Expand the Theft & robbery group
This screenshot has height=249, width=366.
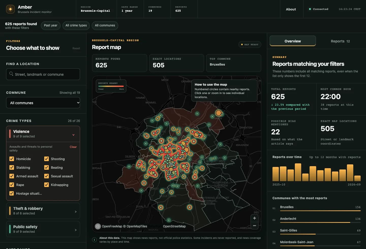(x=43, y=211)
